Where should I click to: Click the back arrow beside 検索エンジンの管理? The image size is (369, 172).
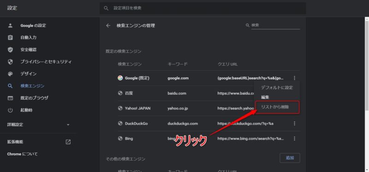point(108,26)
